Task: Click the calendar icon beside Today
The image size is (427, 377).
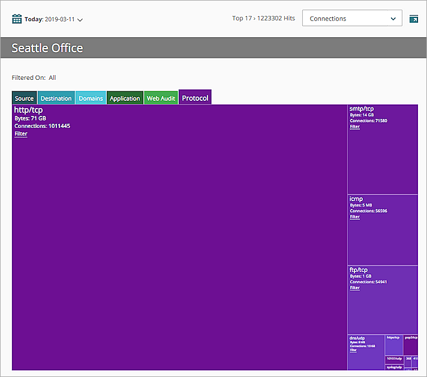Action: point(17,19)
